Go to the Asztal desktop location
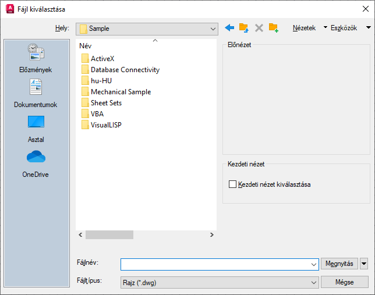 (36, 129)
